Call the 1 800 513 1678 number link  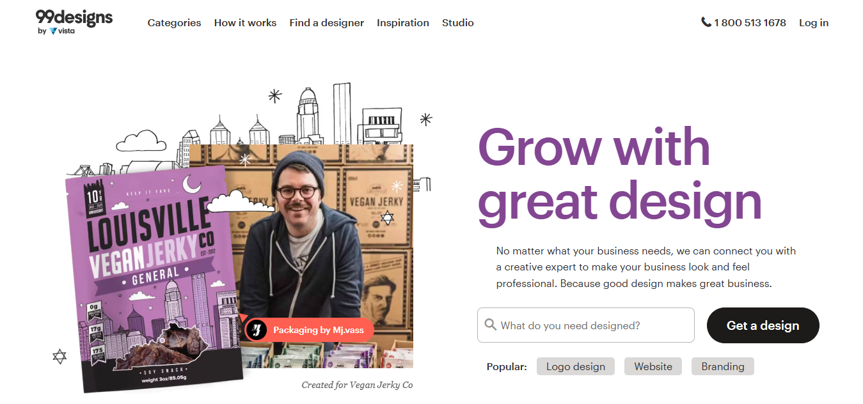click(750, 23)
